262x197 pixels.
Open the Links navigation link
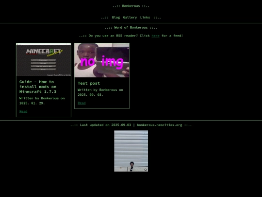(145, 18)
